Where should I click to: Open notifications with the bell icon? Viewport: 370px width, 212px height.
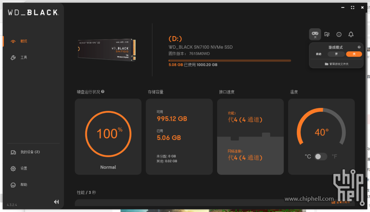click(351, 34)
